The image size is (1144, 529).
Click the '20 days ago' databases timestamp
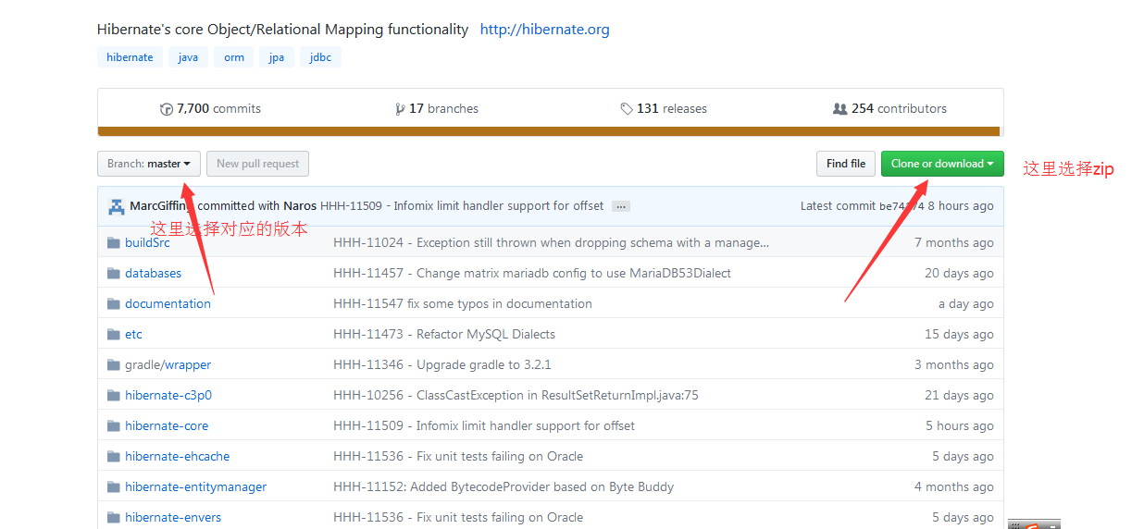[959, 274]
